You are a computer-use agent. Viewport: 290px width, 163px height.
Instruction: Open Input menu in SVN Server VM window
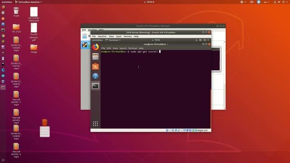point(119,36)
